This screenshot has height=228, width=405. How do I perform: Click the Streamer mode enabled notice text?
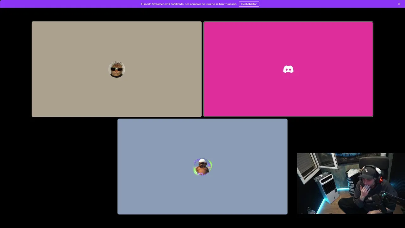189,4
